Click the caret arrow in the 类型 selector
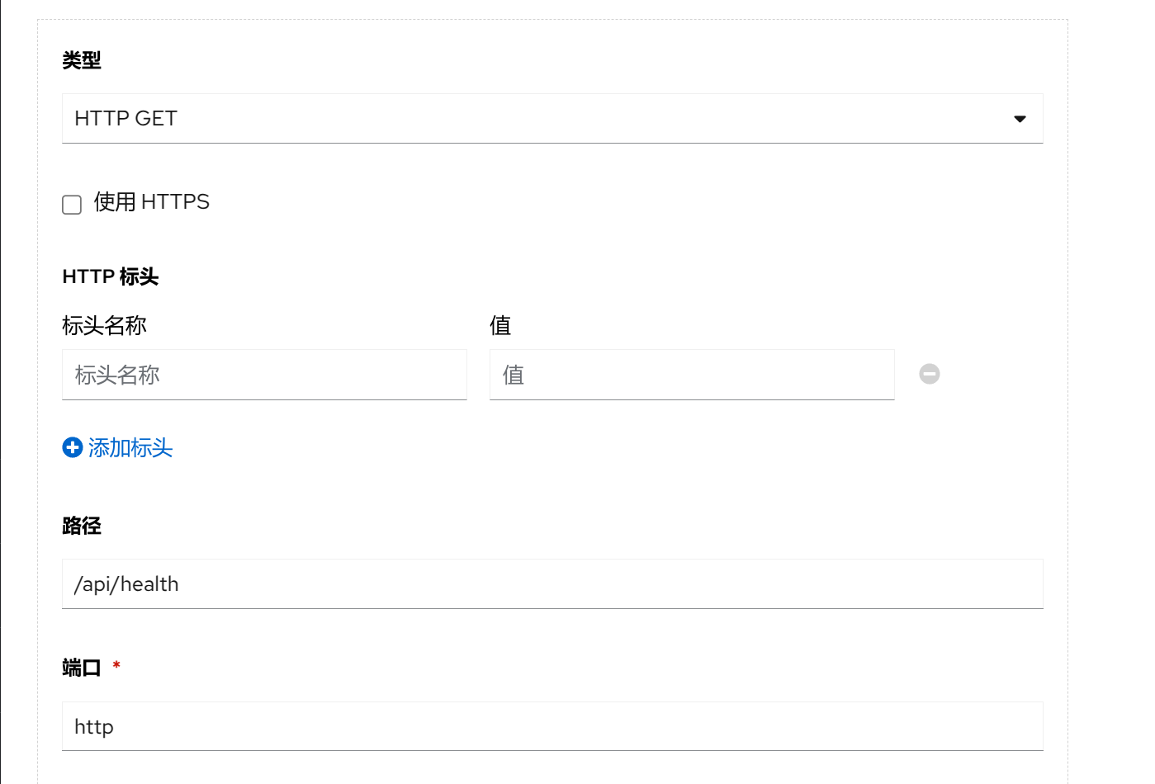The image size is (1155, 784). [x=1020, y=119]
